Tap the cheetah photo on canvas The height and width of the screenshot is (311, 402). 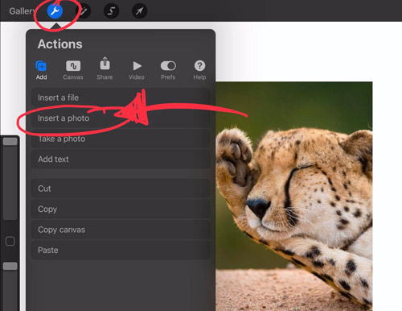(294, 196)
